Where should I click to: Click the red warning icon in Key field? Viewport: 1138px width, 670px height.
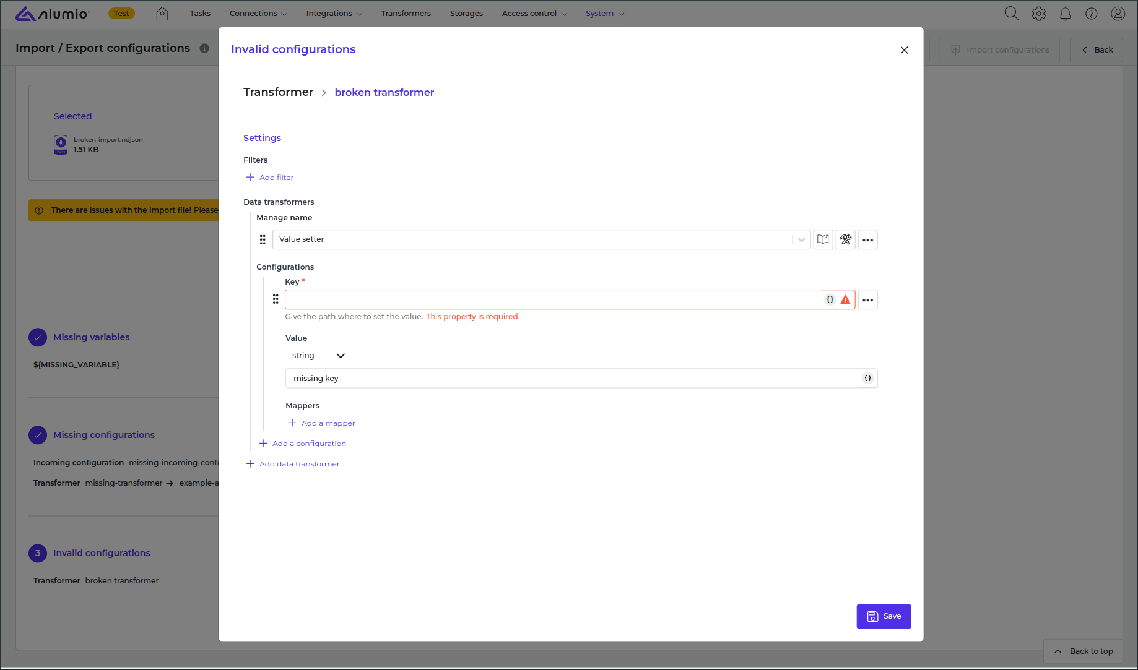[845, 299]
